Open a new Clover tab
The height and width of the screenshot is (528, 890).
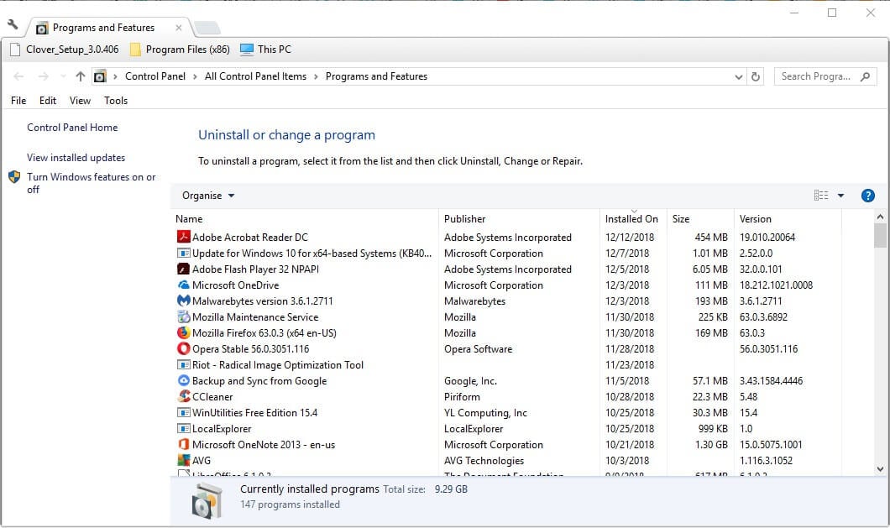tap(207, 27)
